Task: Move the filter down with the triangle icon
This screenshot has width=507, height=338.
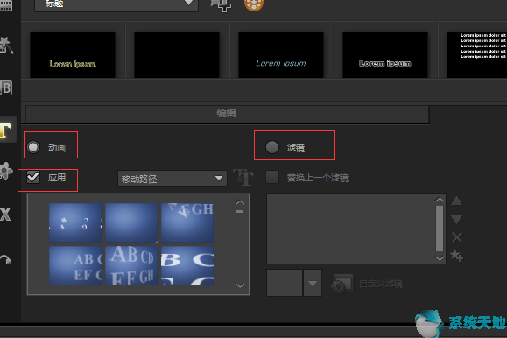Action: click(x=456, y=220)
